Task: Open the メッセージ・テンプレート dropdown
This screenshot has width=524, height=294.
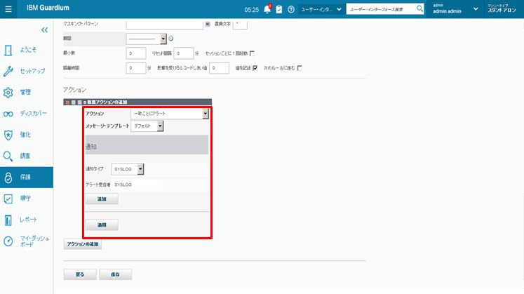Action: tap(148, 126)
